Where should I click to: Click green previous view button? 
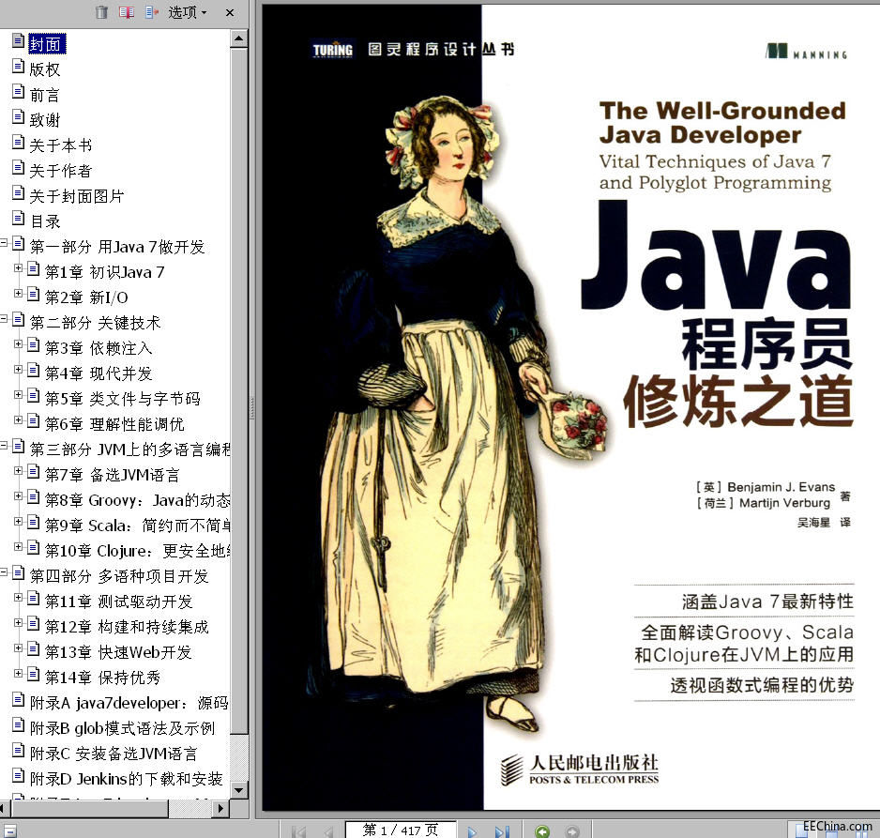coord(542,831)
